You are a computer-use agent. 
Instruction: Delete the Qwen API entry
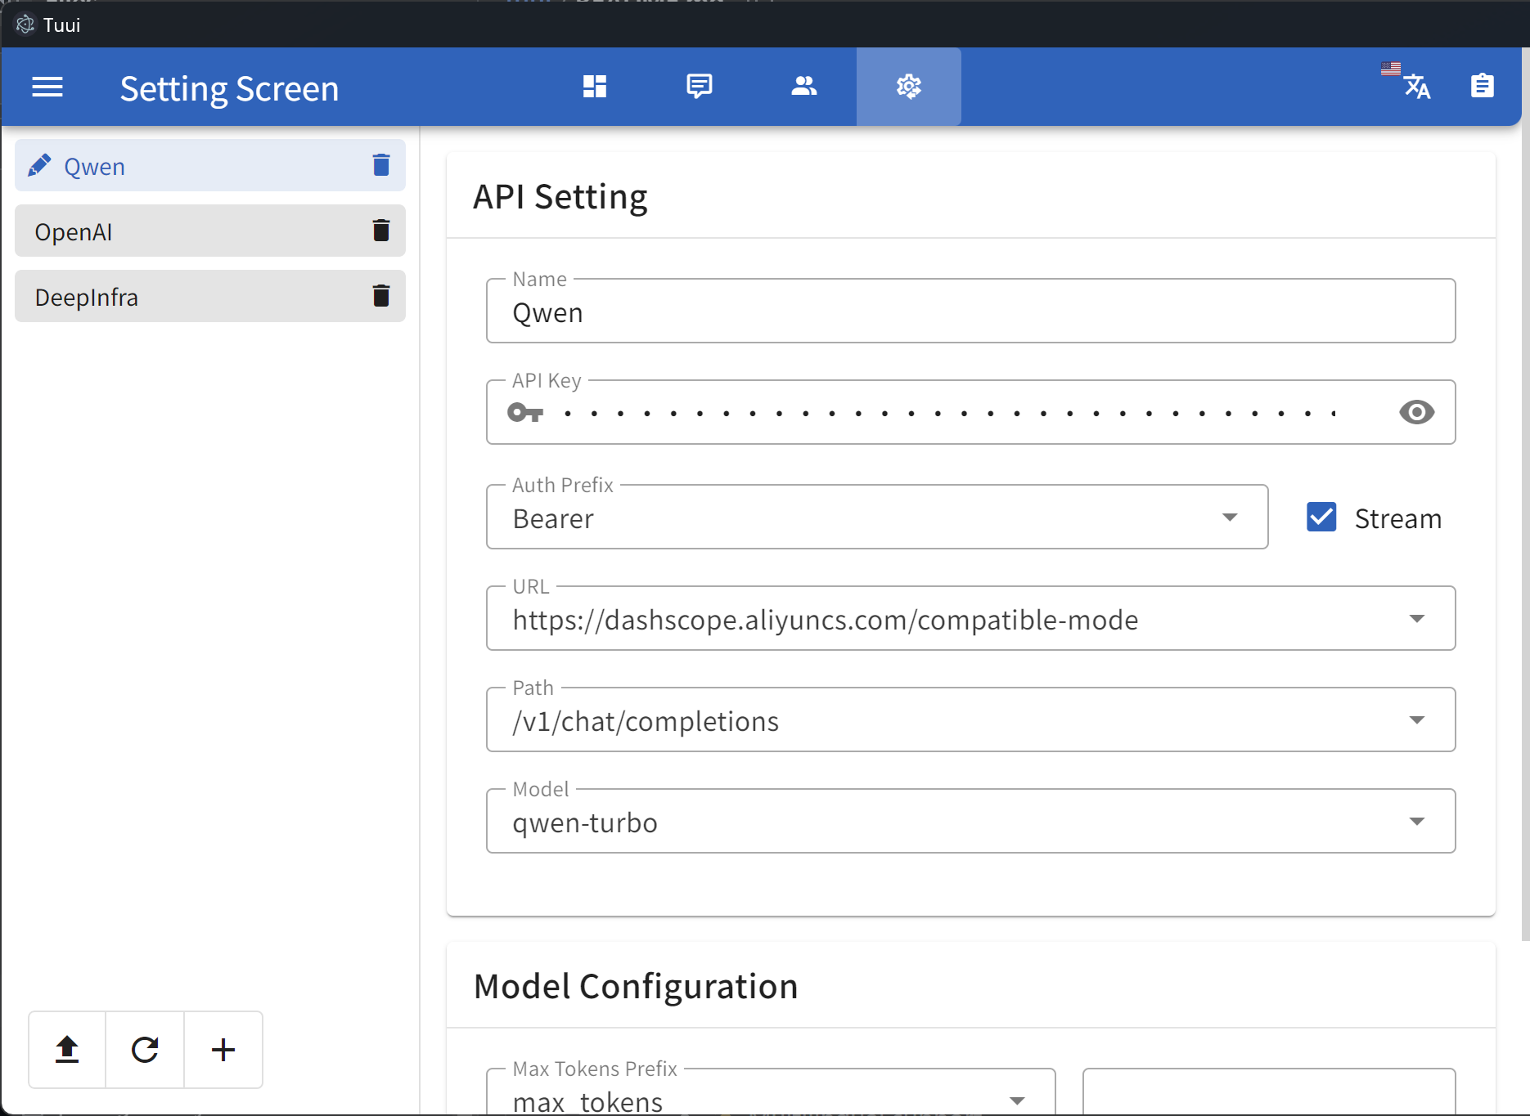click(x=381, y=165)
